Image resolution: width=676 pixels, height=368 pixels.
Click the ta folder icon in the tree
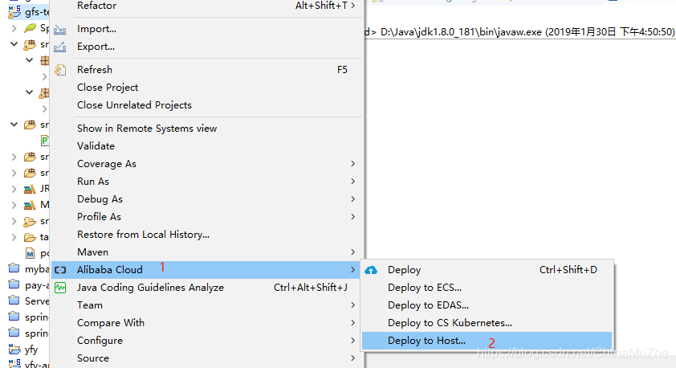tap(30, 237)
